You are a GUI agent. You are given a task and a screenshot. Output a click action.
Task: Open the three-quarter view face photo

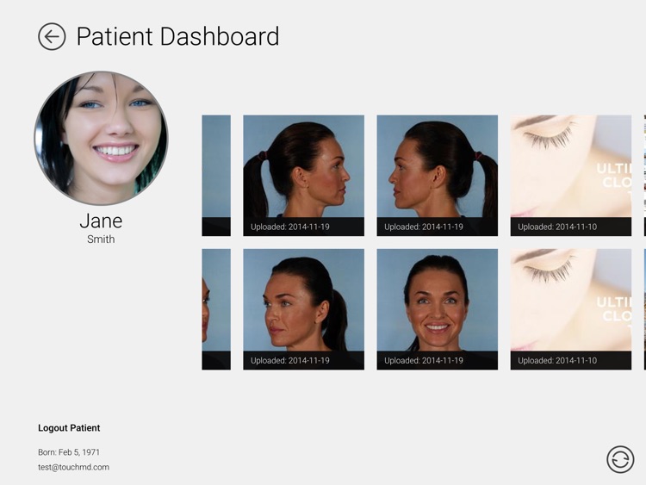coord(304,309)
